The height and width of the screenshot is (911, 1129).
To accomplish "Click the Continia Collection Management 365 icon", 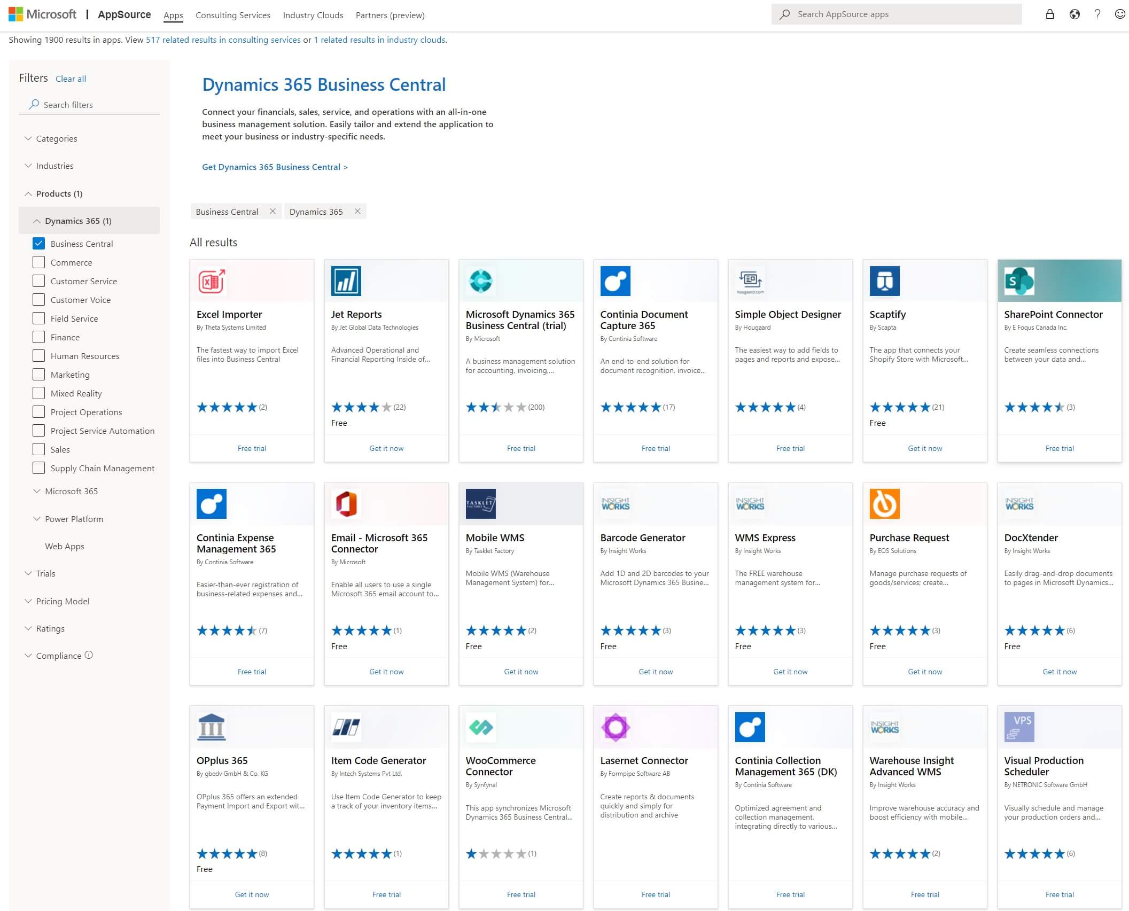I will point(750,727).
